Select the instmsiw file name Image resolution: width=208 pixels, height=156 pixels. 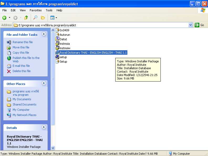65,48
